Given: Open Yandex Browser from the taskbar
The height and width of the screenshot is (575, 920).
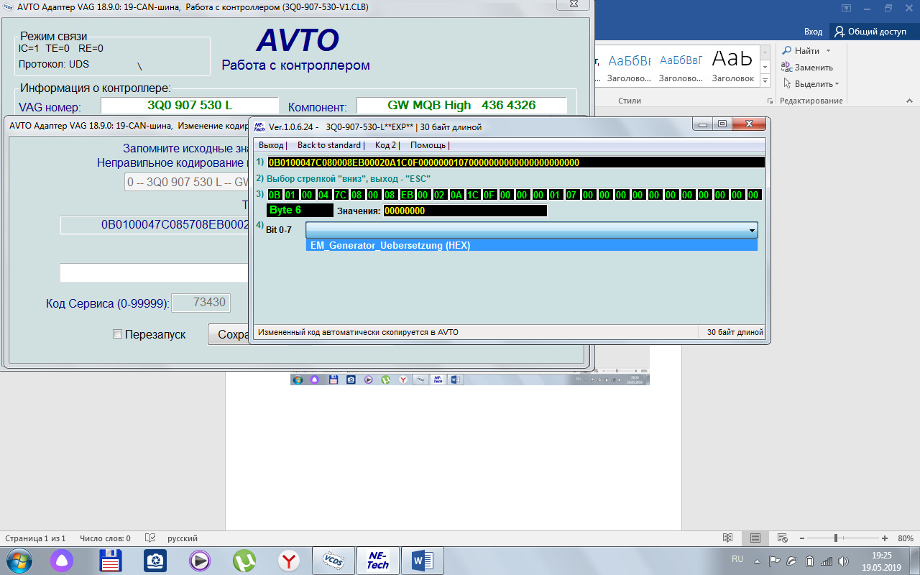Looking at the screenshot, I should (289, 560).
